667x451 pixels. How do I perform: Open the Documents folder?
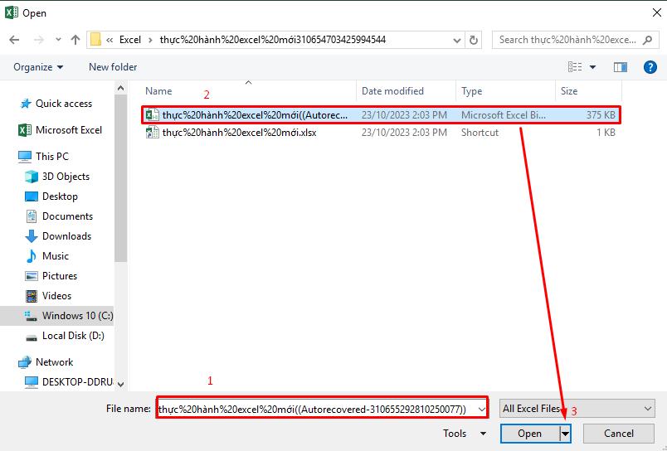[67, 216]
